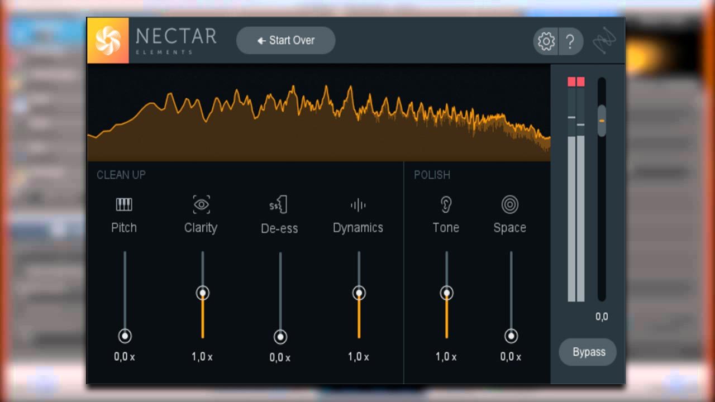The image size is (715, 402).
Task: Click the POLISH section heading
Action: (x=432, y=175)
